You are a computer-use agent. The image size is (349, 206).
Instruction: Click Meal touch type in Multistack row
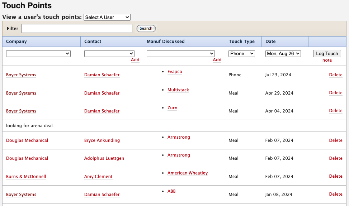(x=233, y=93)
